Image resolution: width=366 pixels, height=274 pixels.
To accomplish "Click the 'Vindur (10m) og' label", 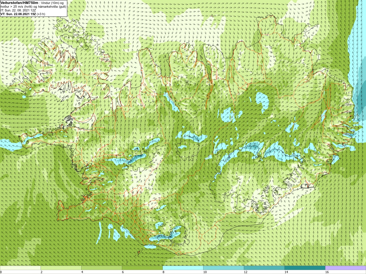I will click(x=52, y=3).
